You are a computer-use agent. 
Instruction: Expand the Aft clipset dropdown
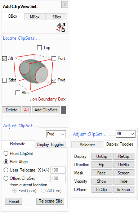pyautogui.click(x=125, y=134)
